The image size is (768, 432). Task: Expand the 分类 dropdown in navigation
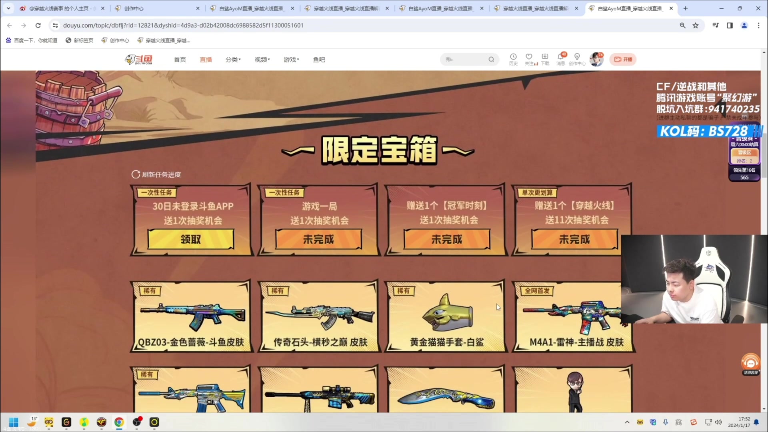[233, 60]
